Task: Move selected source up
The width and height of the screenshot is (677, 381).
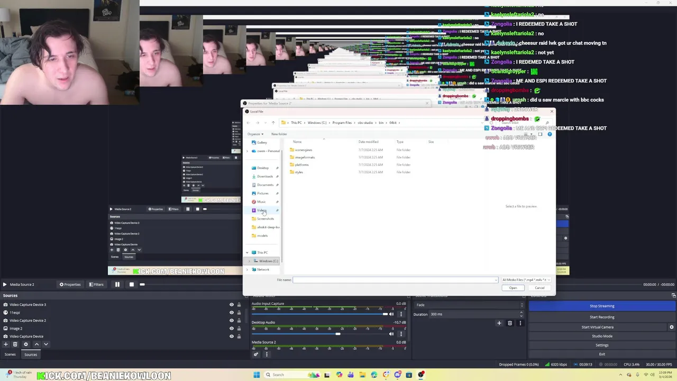Action: click(36, 344)
